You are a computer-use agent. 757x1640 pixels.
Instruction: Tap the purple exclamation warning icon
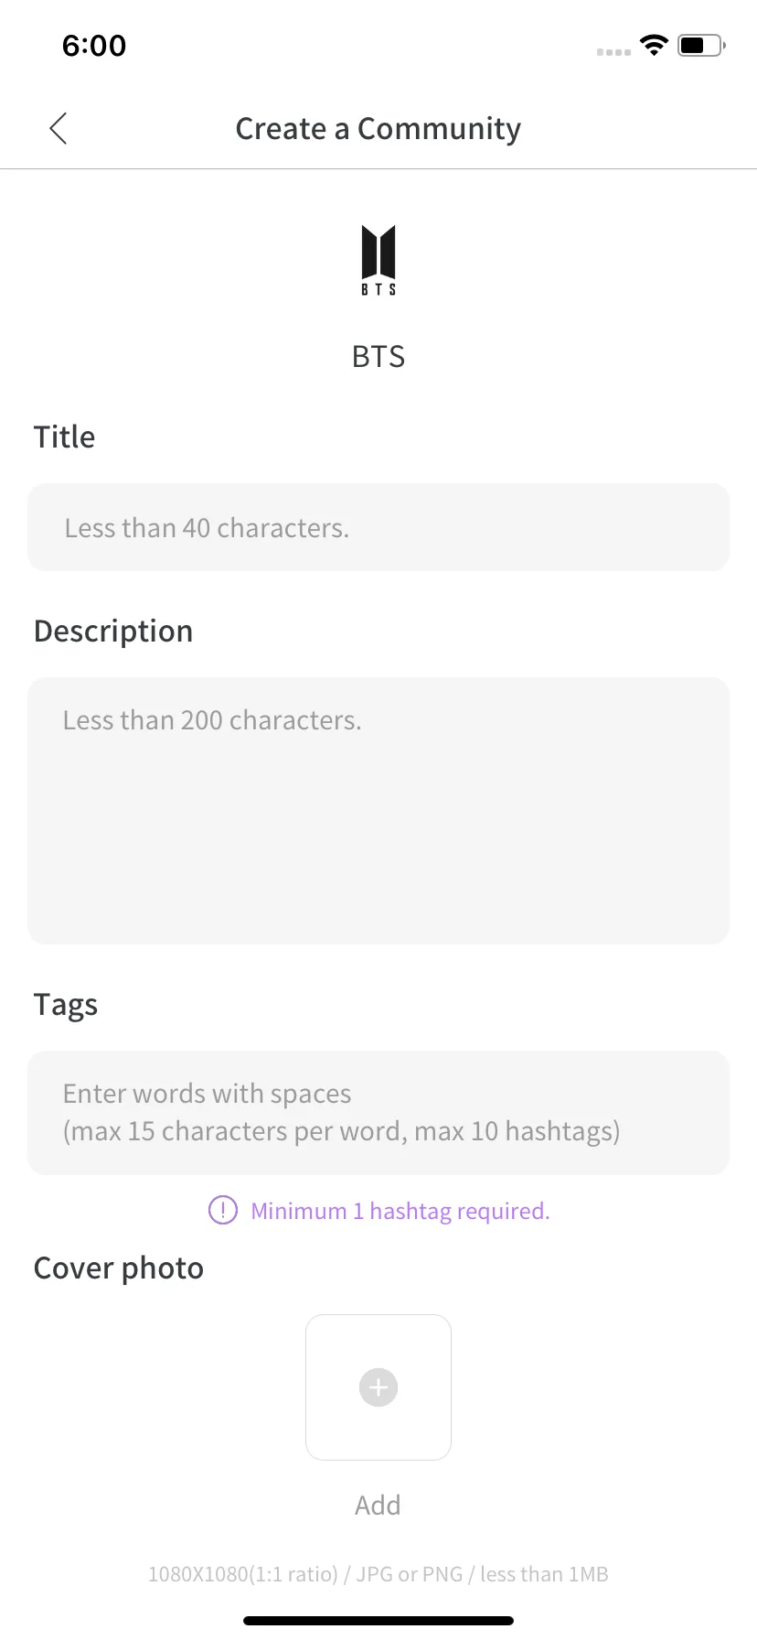pyautogui.click(x=223, y=1210)
